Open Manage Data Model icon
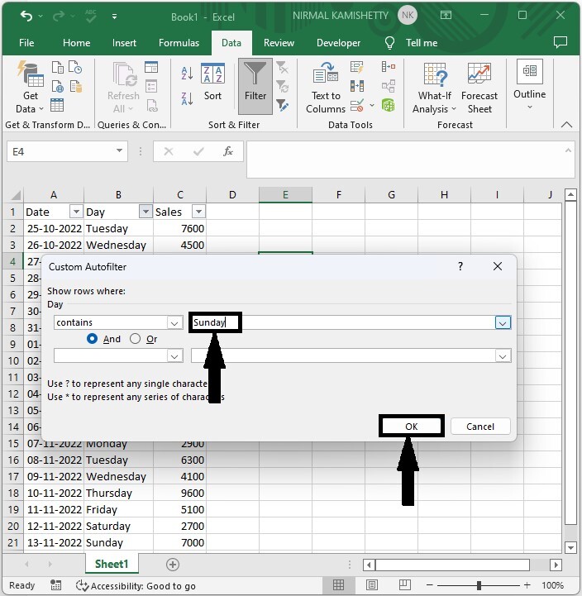Screen dimensions: 582x596 [388, 105]
